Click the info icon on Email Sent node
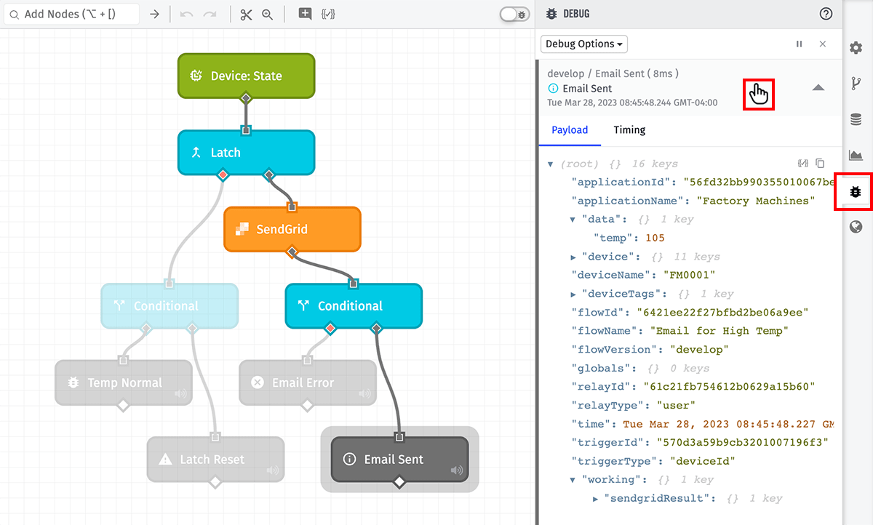Viewport: 873px width, 525px height. pyautogui.click(x=349, y=460)
